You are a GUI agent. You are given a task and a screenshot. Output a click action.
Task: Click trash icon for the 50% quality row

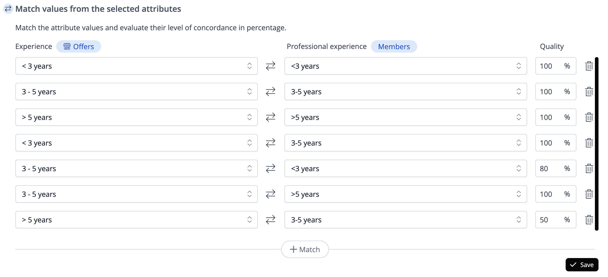point(589,220)
